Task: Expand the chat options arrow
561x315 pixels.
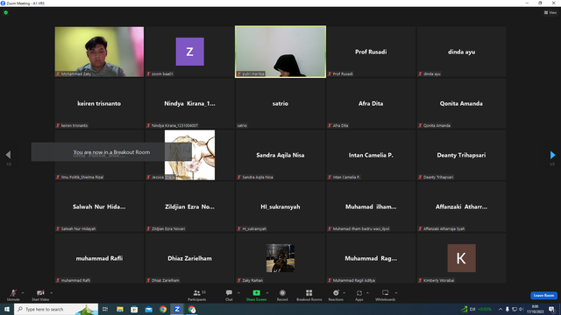Action: click(238, 293)
